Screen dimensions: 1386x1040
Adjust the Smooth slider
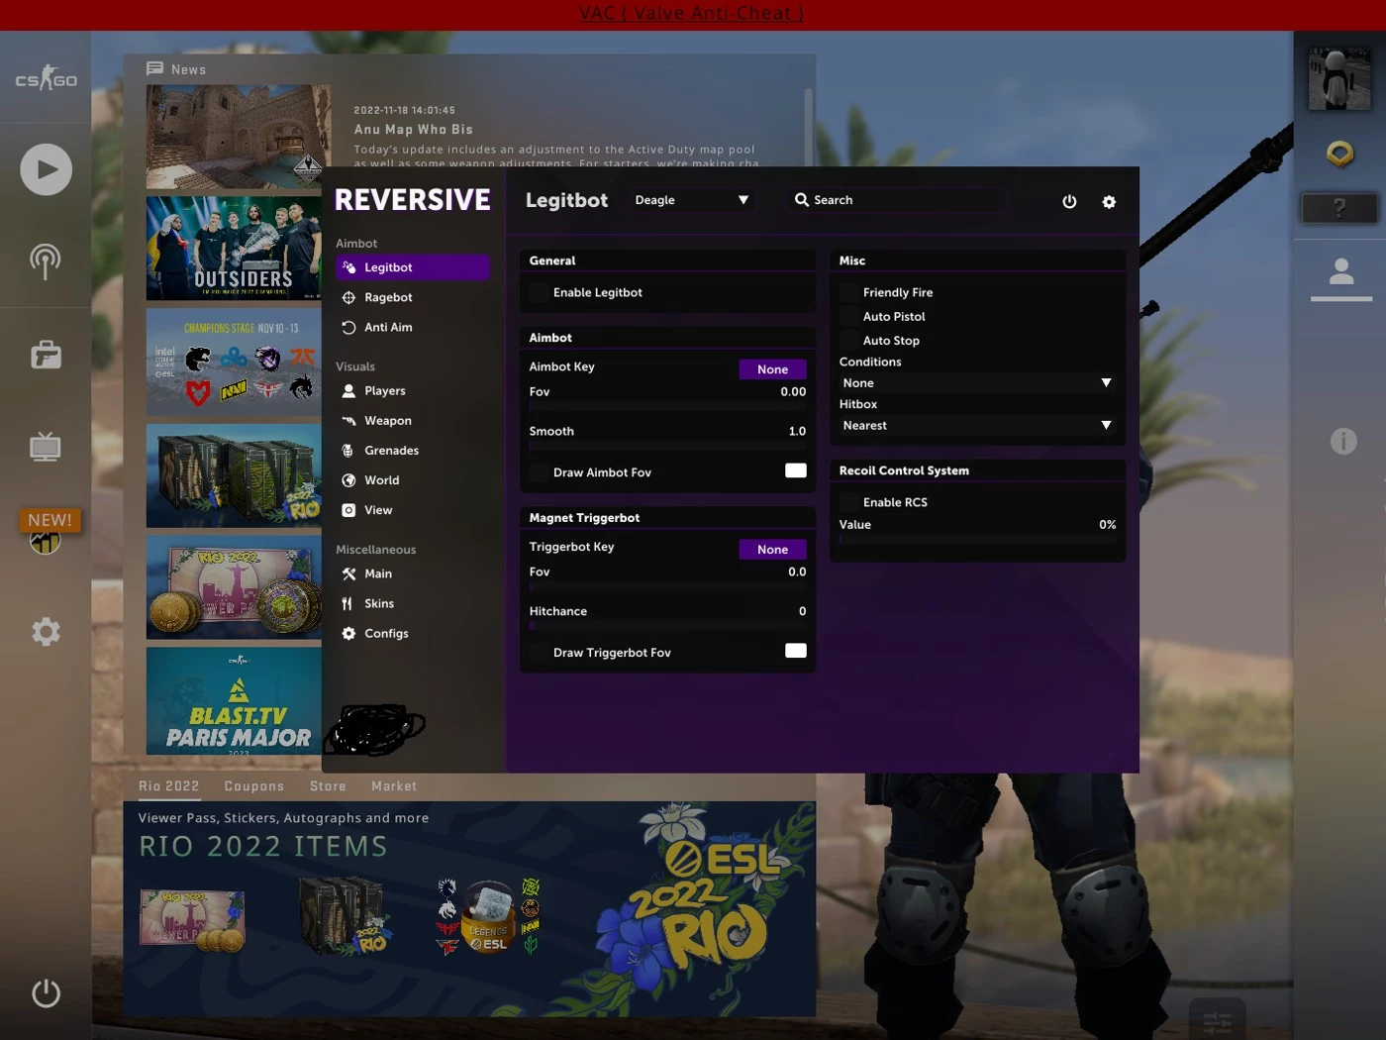tap(668, 447)
